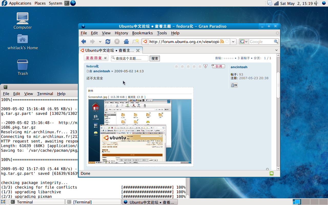Close the Ubuntu中文论坛 tab
The image size is (328, 205).
[x=138, y=50]
